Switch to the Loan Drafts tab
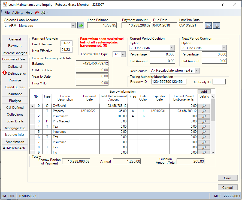This screenshot has height=200, width=242. click(15, 121)
